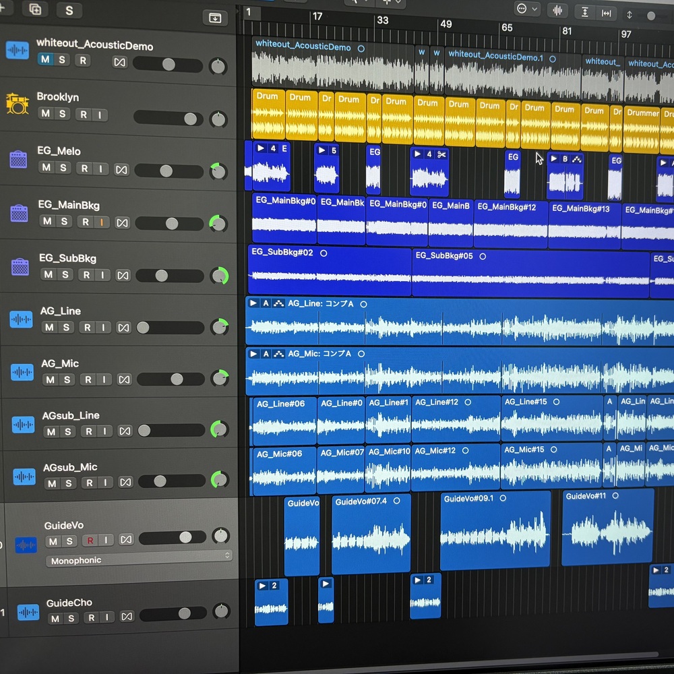
Task: Open the circled ellipsis view options dropdown
Action: coord(526,9)
